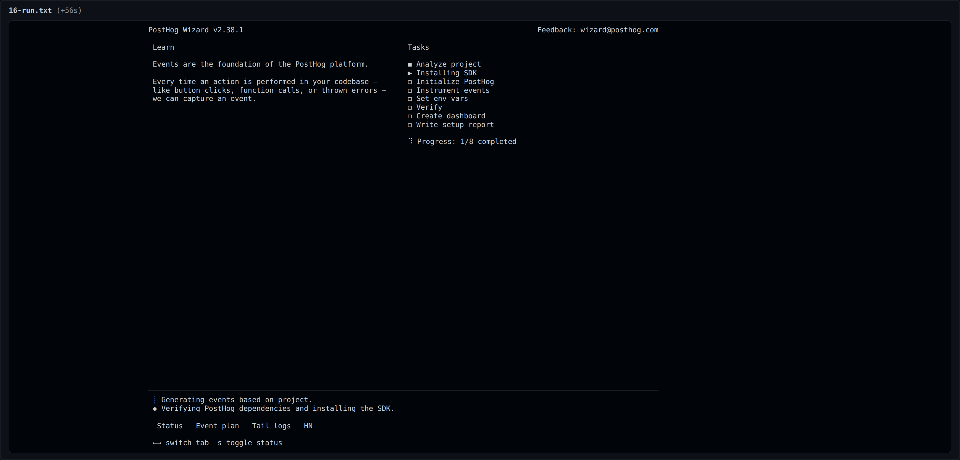The width and height of the screenshot is (960, 460).
Task: Select the Status tab
Action: click(x=169, y=426)
